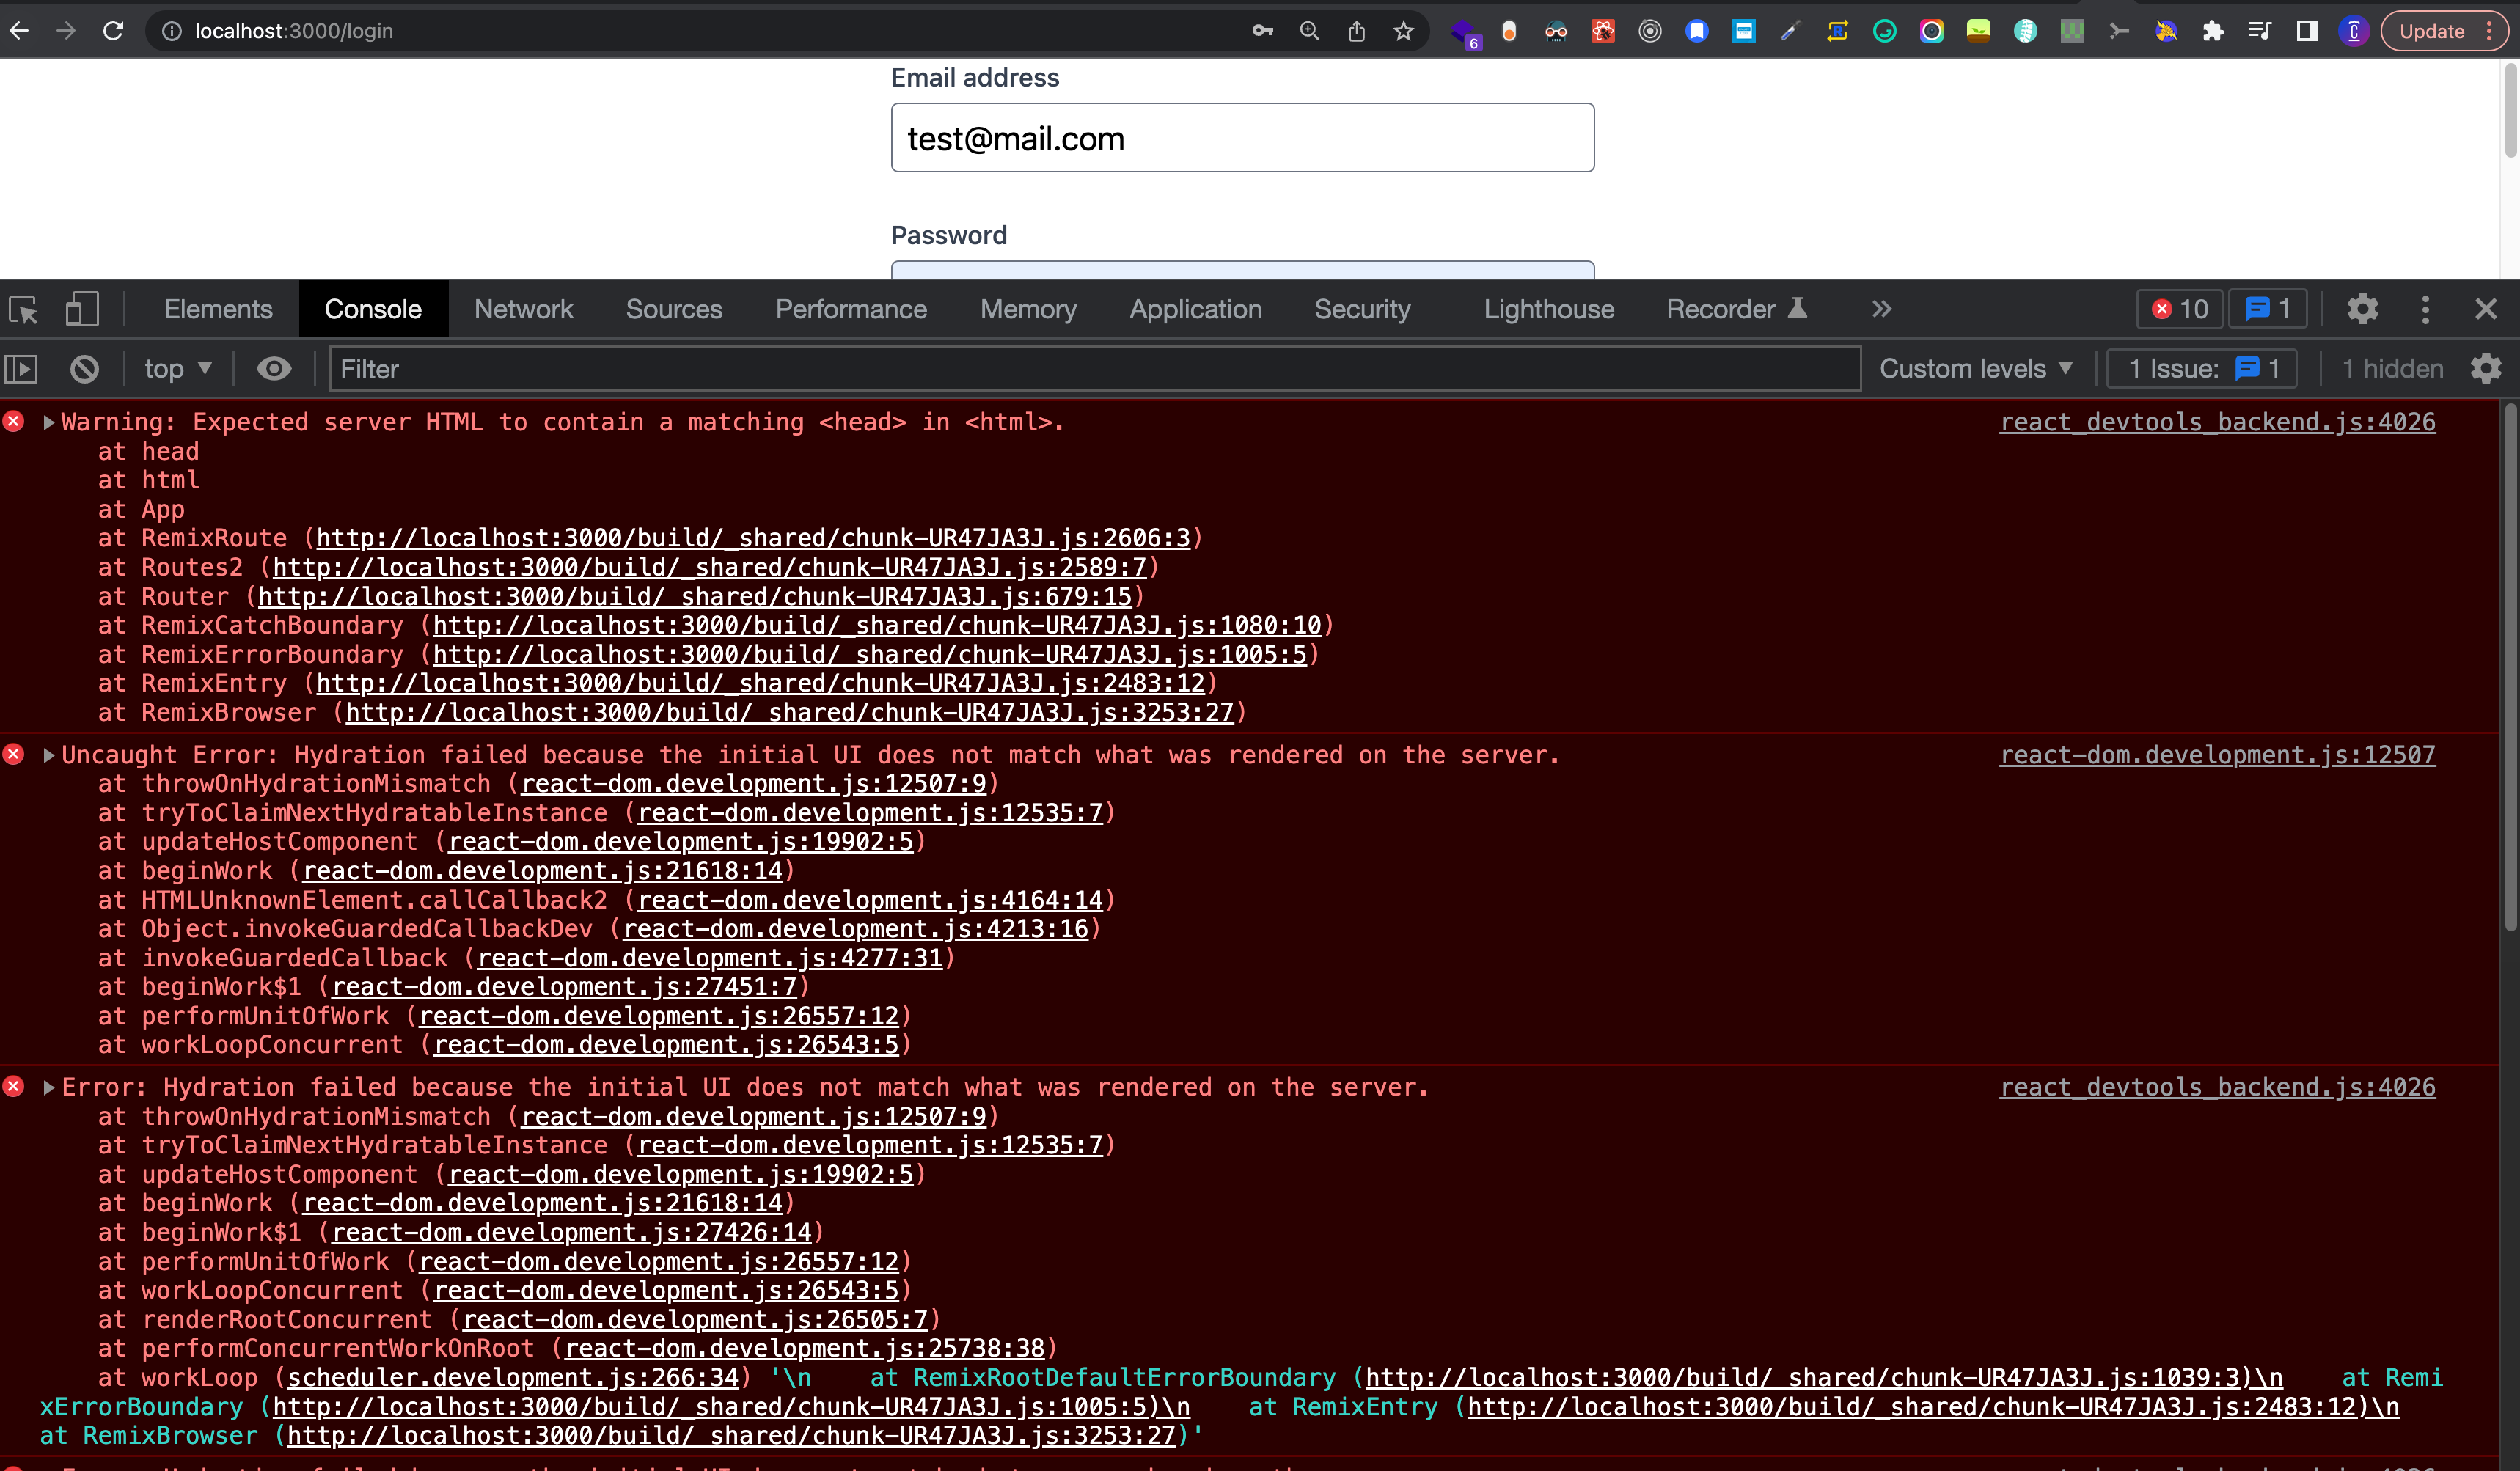Click the address bar URL localhost:3000/login
Viewport: 2520px width, 1471px height.
pyautogui.click(x=294, y=31)
